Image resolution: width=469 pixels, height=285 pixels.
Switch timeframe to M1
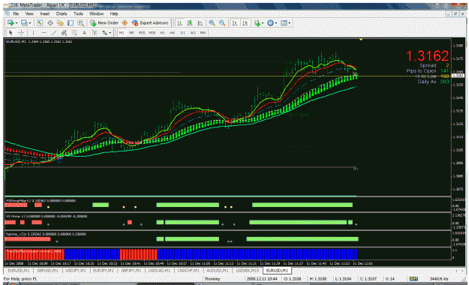point(122,33)
